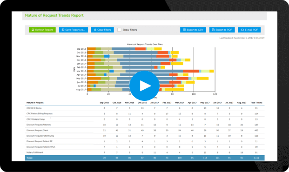This screenshot has width=289, height=172.
Task: Click the red segment of the Sep 2016 bar
Action: coord(141,49)
